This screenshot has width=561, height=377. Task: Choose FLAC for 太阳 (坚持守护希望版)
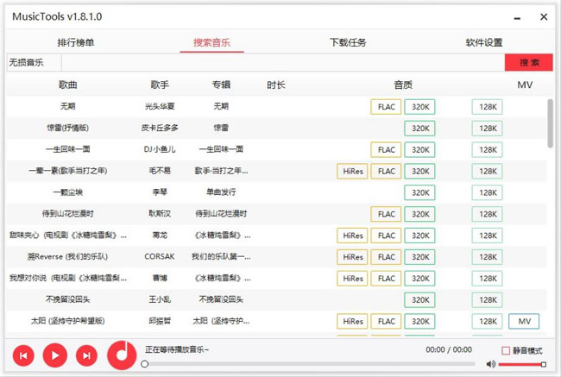(x=386, y=322)
